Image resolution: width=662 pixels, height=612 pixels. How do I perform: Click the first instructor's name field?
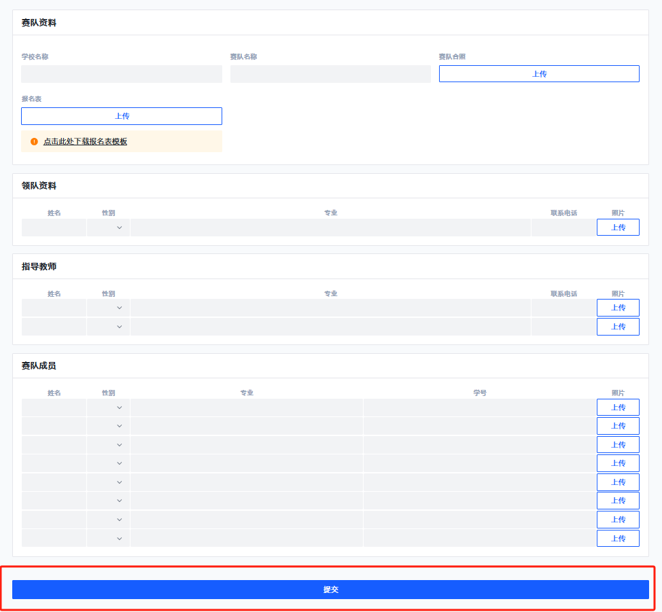(54, 308)
